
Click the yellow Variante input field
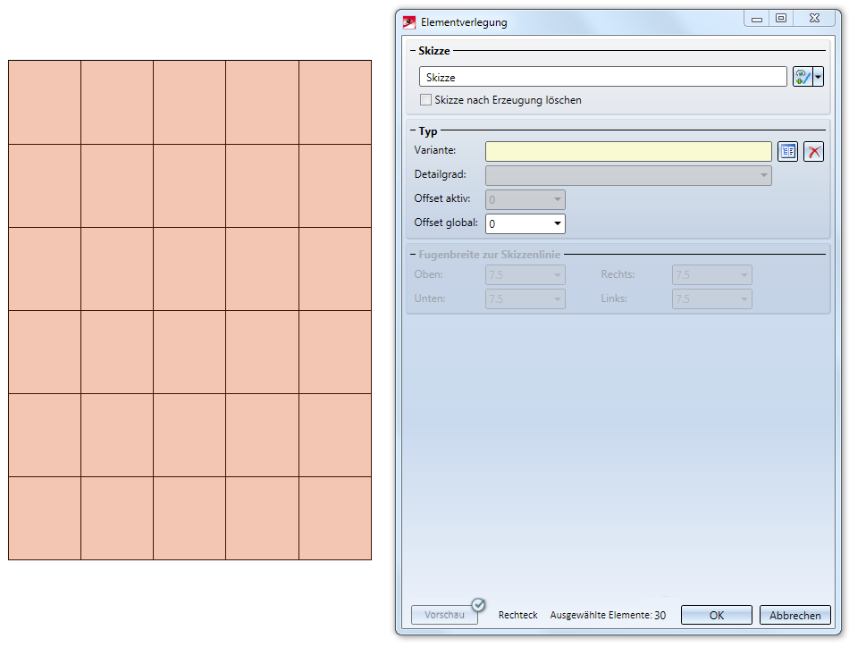point(628,152)
